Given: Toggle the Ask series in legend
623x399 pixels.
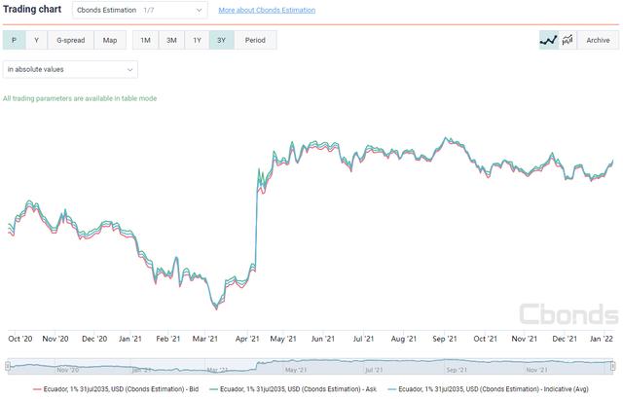Looking at the screenshot, I should point(293,389).
